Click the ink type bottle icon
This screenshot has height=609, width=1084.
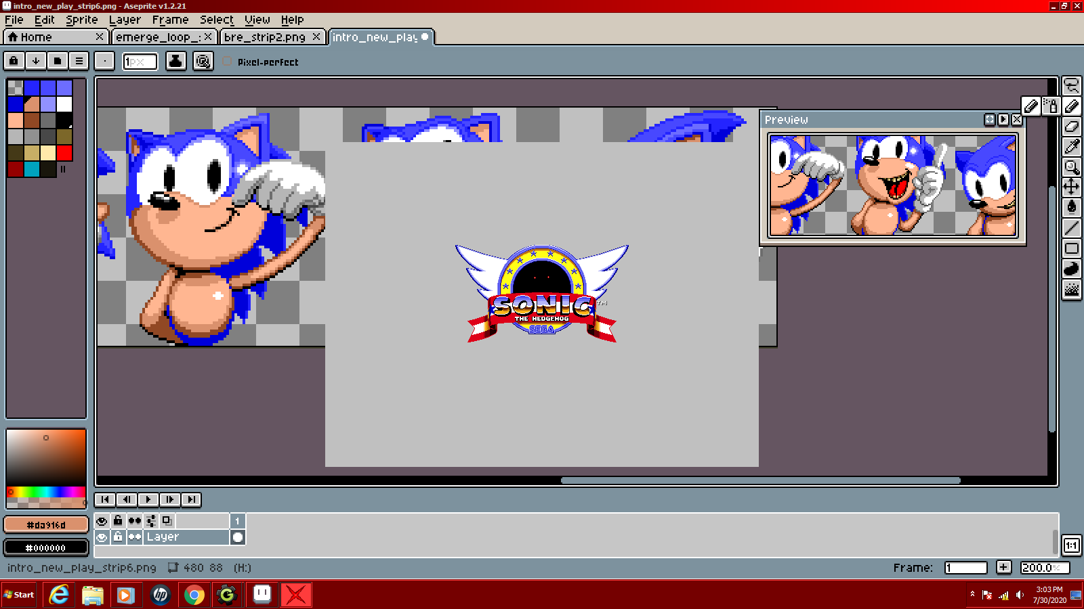pos(176,61)
